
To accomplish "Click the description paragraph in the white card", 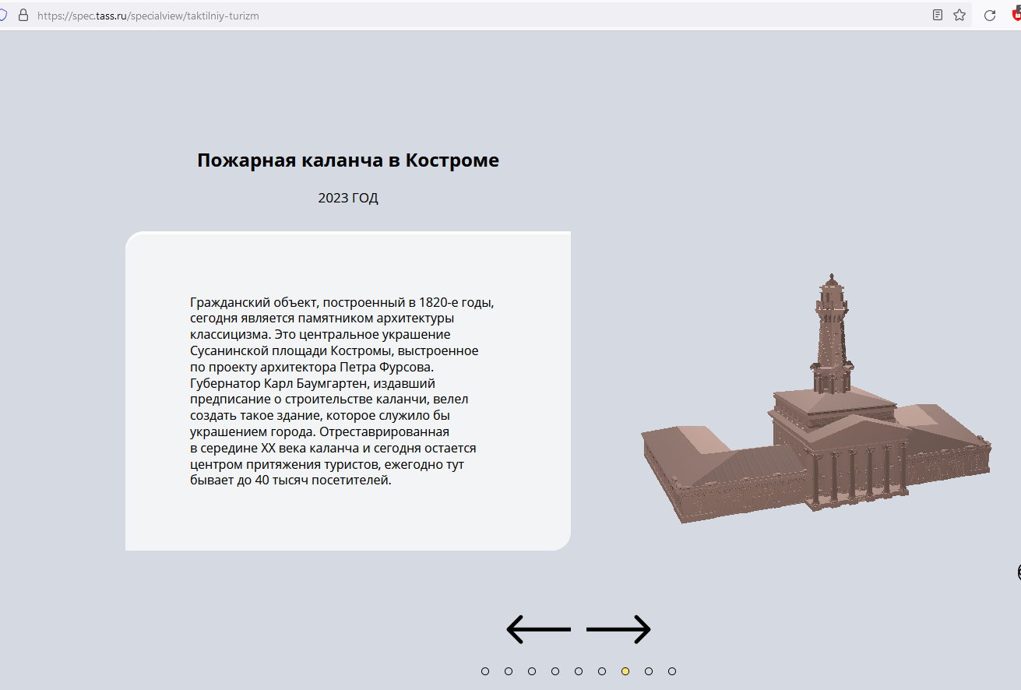I will pos(341,391).
